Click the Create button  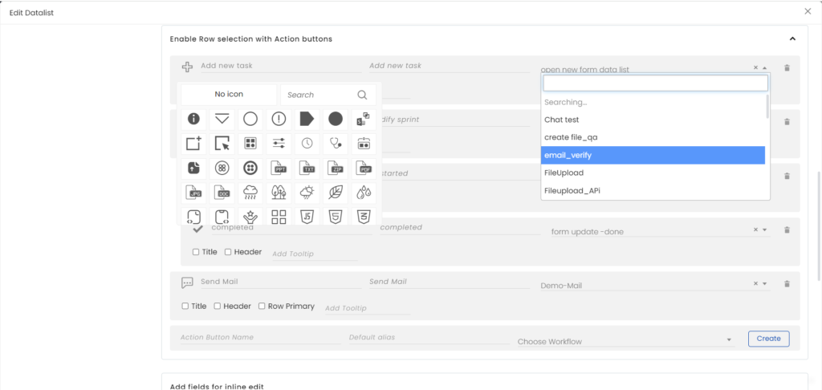[x=768, y=339]
